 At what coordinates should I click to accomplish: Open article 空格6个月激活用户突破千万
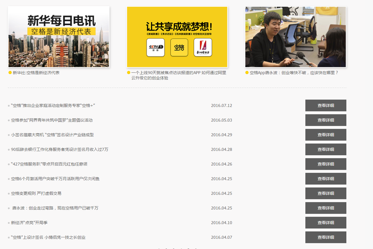point(55,179)
